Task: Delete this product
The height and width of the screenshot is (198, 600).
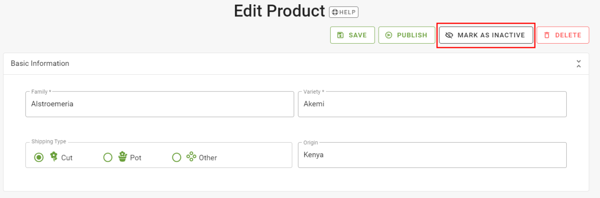Action: coord(563,35)
